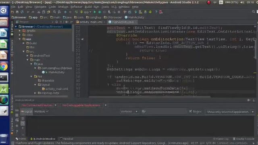Open Show only selected application dropdown
This screenshot has width=258, height=145.
(230, 112)
